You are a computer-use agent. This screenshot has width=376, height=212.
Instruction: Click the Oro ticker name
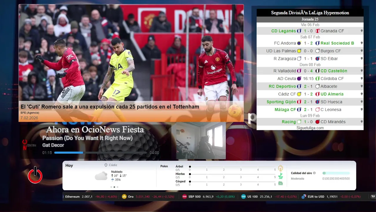click(x=131, y=197)
